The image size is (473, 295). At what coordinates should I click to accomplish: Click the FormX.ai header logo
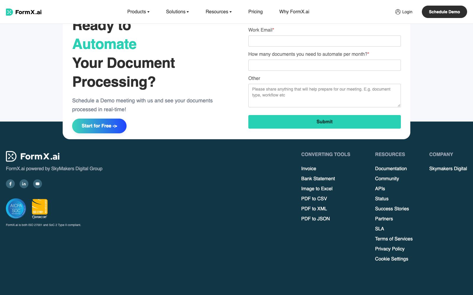24,12
